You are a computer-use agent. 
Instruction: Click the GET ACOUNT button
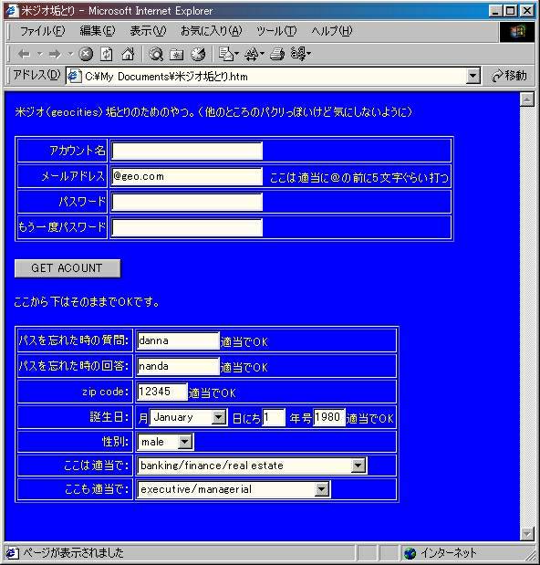67,268
